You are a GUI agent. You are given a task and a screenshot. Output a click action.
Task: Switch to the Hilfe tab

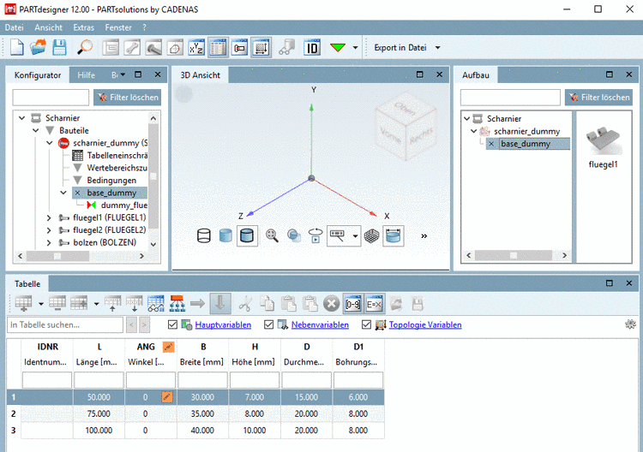86,75
